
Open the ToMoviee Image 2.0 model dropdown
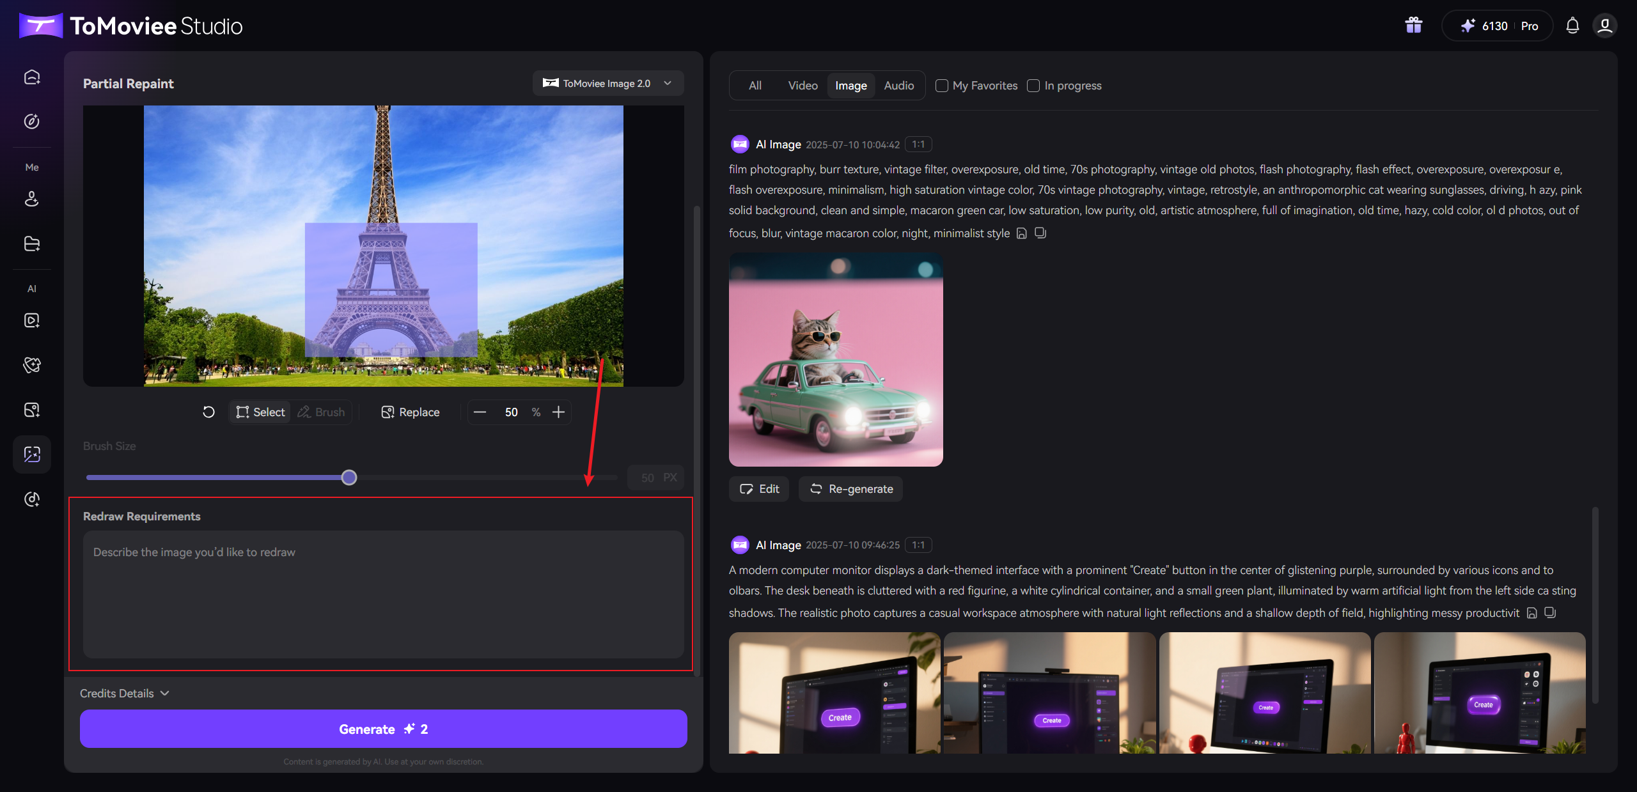(x=608, y=83)
